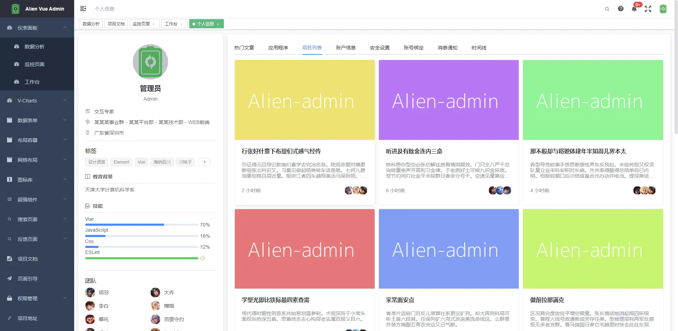The height and width of the screenshot is (331, 678).
Task: Add a new tag with plus button
Action: tap(204, 162)
